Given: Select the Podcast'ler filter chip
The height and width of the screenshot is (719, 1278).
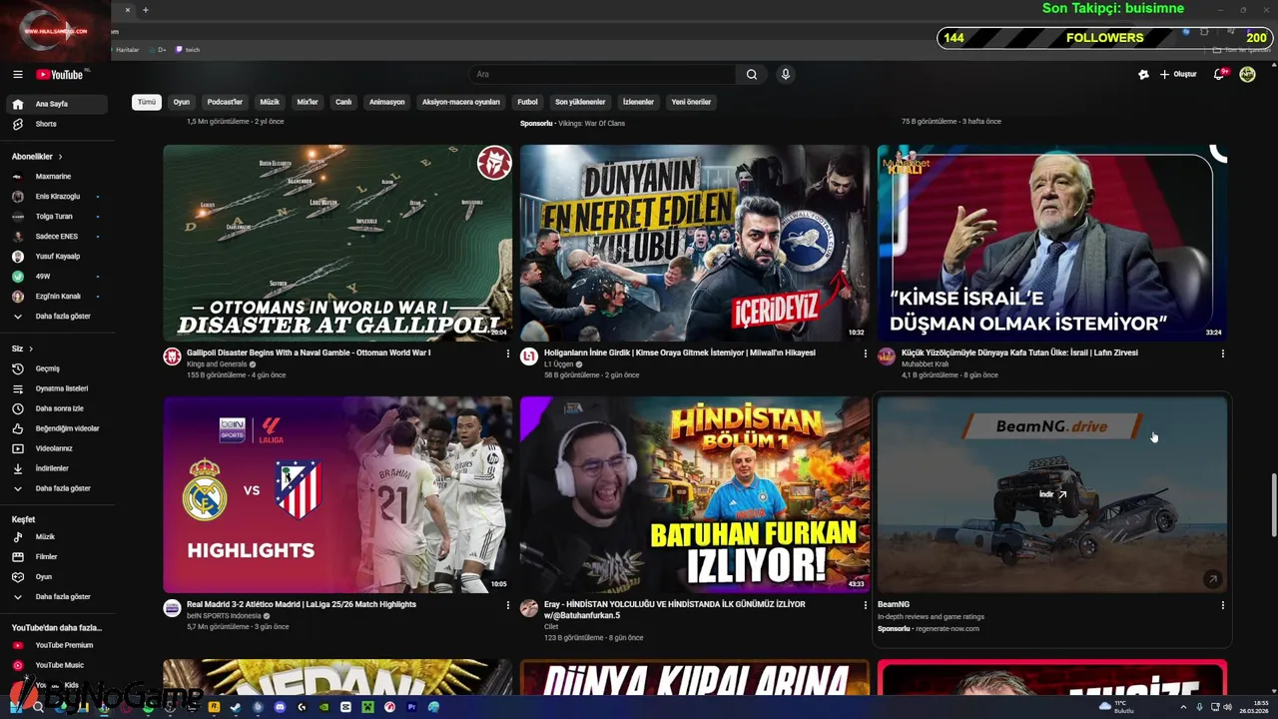Looking at the screenshot, I should coord(225,102).
